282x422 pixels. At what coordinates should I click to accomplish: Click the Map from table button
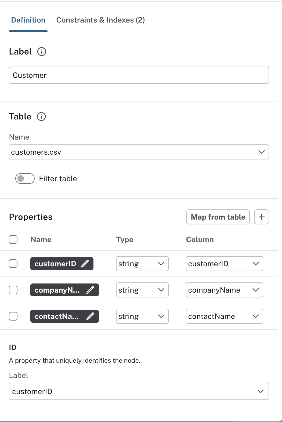[x=218, y=217]
